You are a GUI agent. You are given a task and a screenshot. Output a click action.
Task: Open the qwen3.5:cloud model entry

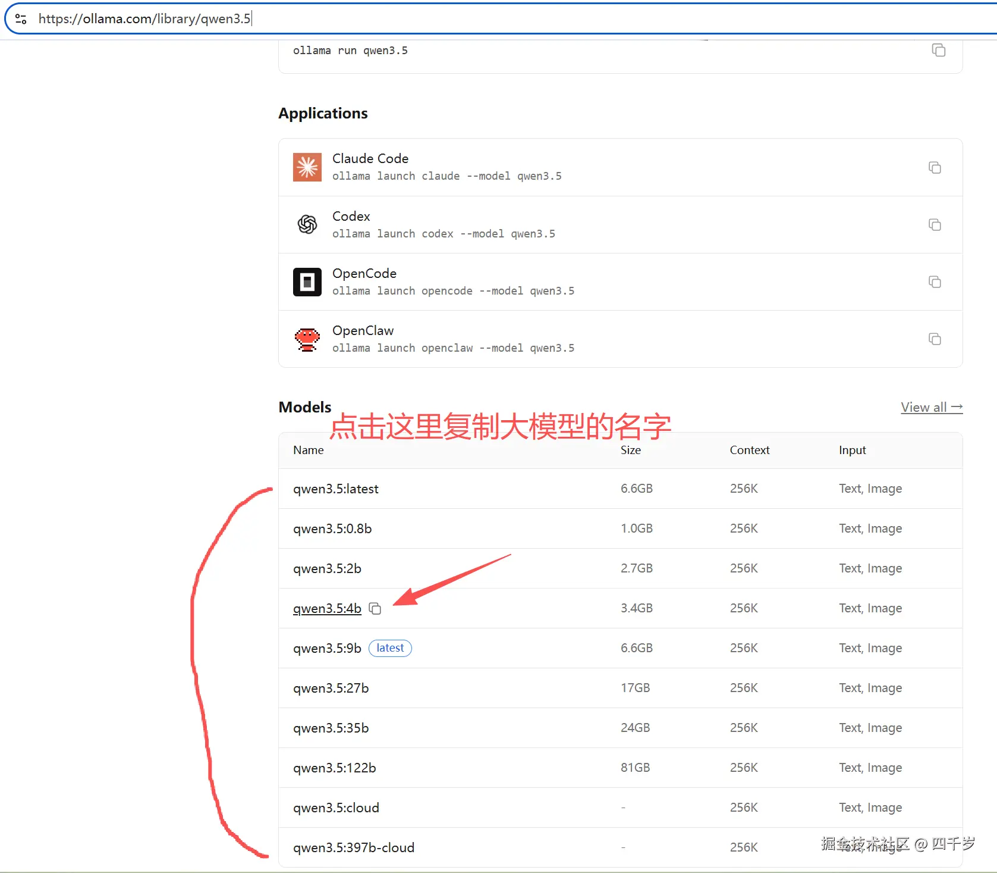336,808
